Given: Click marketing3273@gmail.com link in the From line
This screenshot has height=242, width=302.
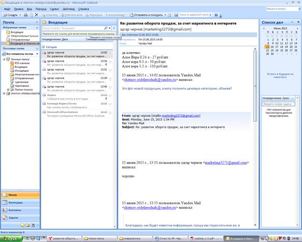Looking at the screenshot, I should (180, 116).
